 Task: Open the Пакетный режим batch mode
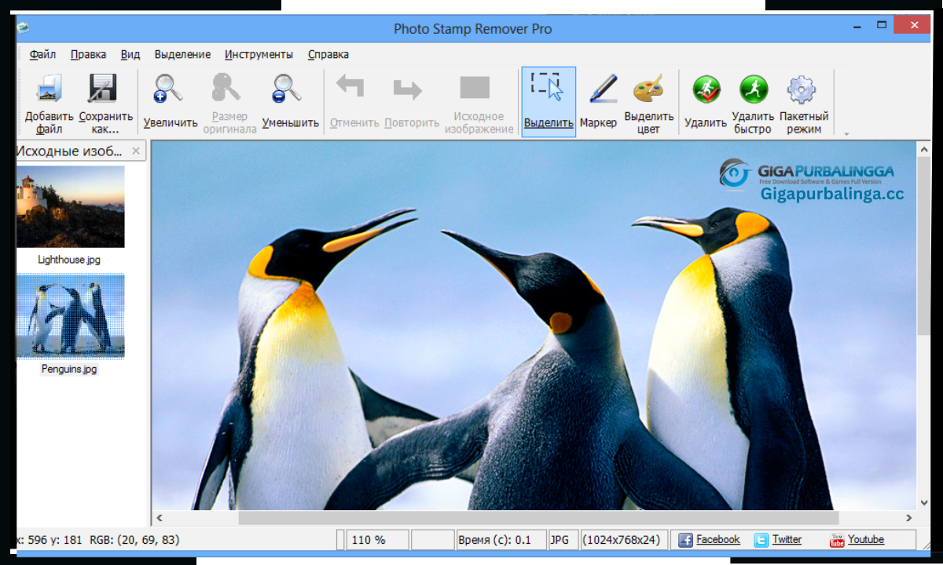(x=802, y=89)
